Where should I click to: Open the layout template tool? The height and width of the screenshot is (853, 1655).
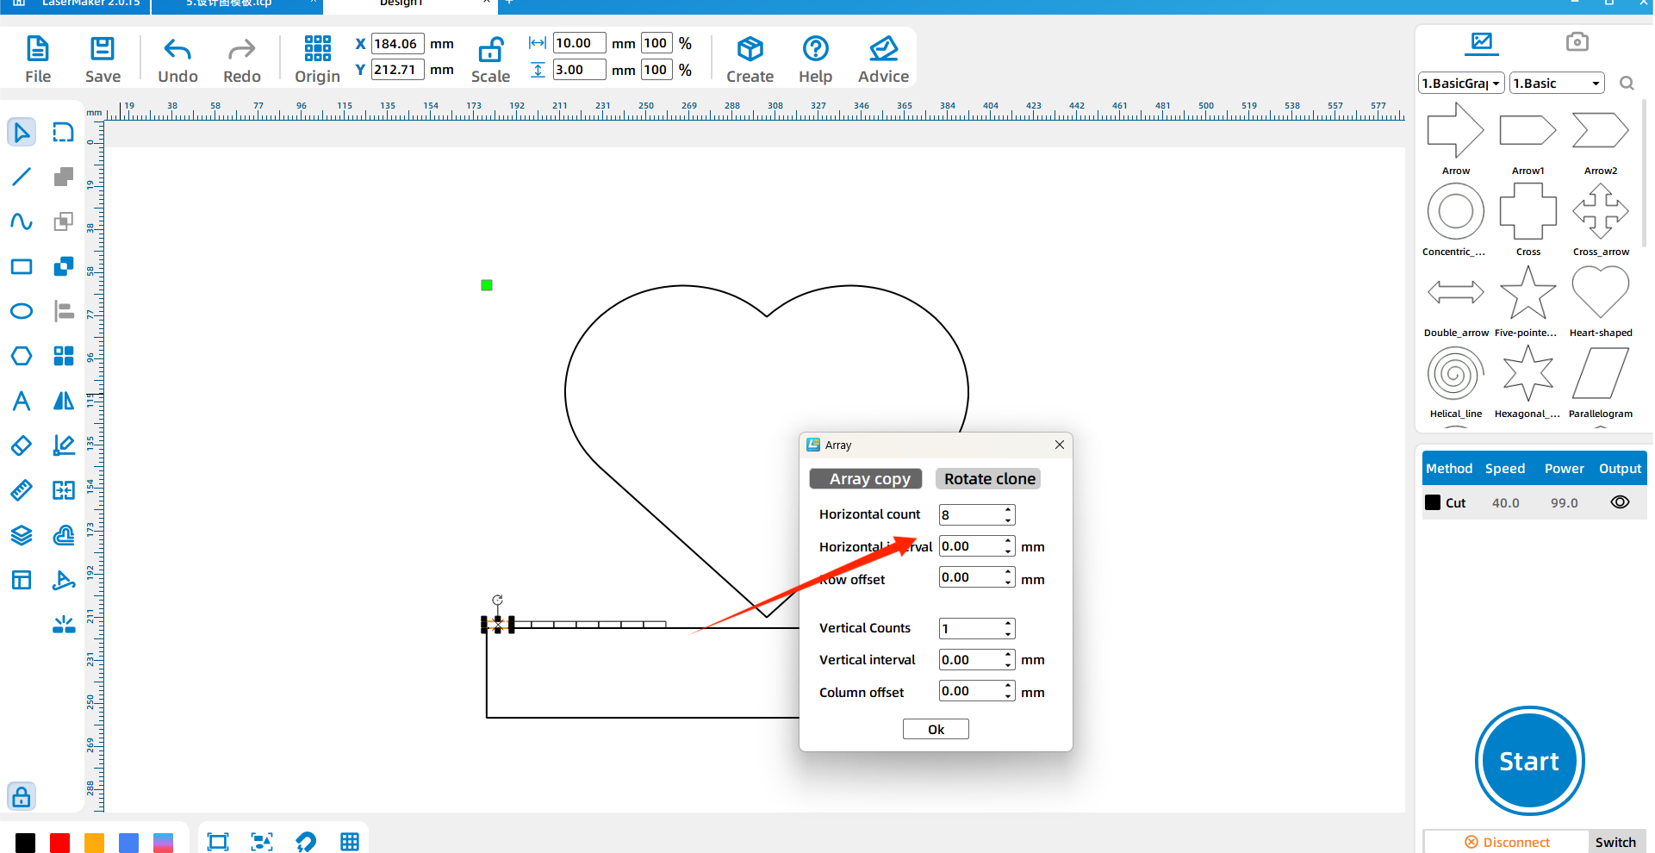[x=22, y=580]
